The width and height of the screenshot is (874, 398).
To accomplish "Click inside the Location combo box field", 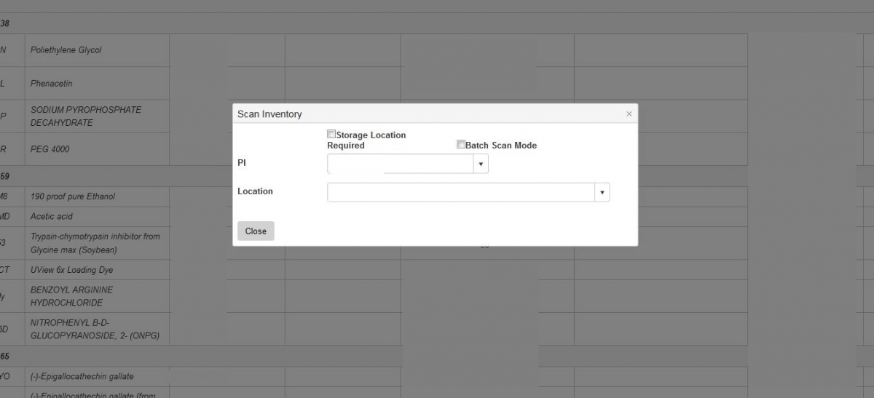I will tap(461, 192).
